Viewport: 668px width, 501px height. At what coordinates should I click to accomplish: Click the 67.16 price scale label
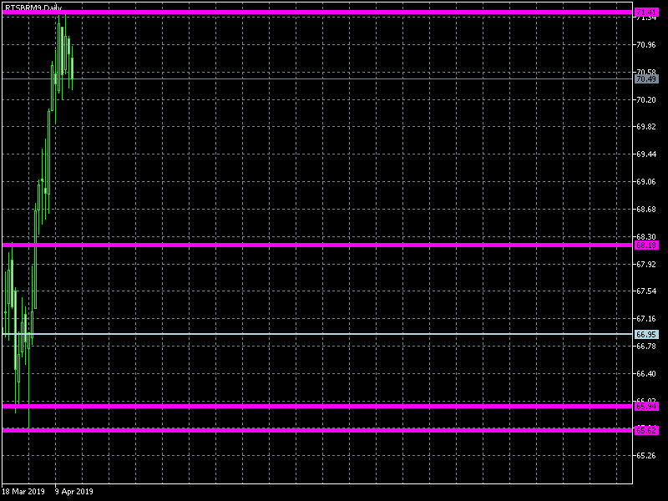coord(645,319)
